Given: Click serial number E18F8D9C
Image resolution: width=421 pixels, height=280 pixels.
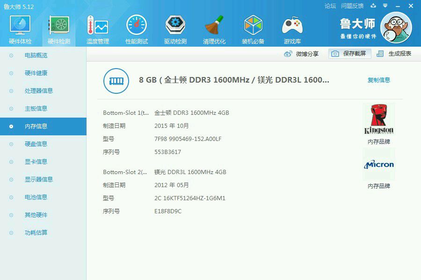Looking at the screenshot, I should pyautogui.click(x=168, y=211).
